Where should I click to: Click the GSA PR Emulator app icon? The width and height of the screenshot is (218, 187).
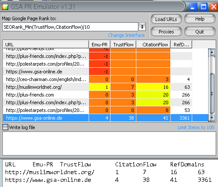[5, 7]
